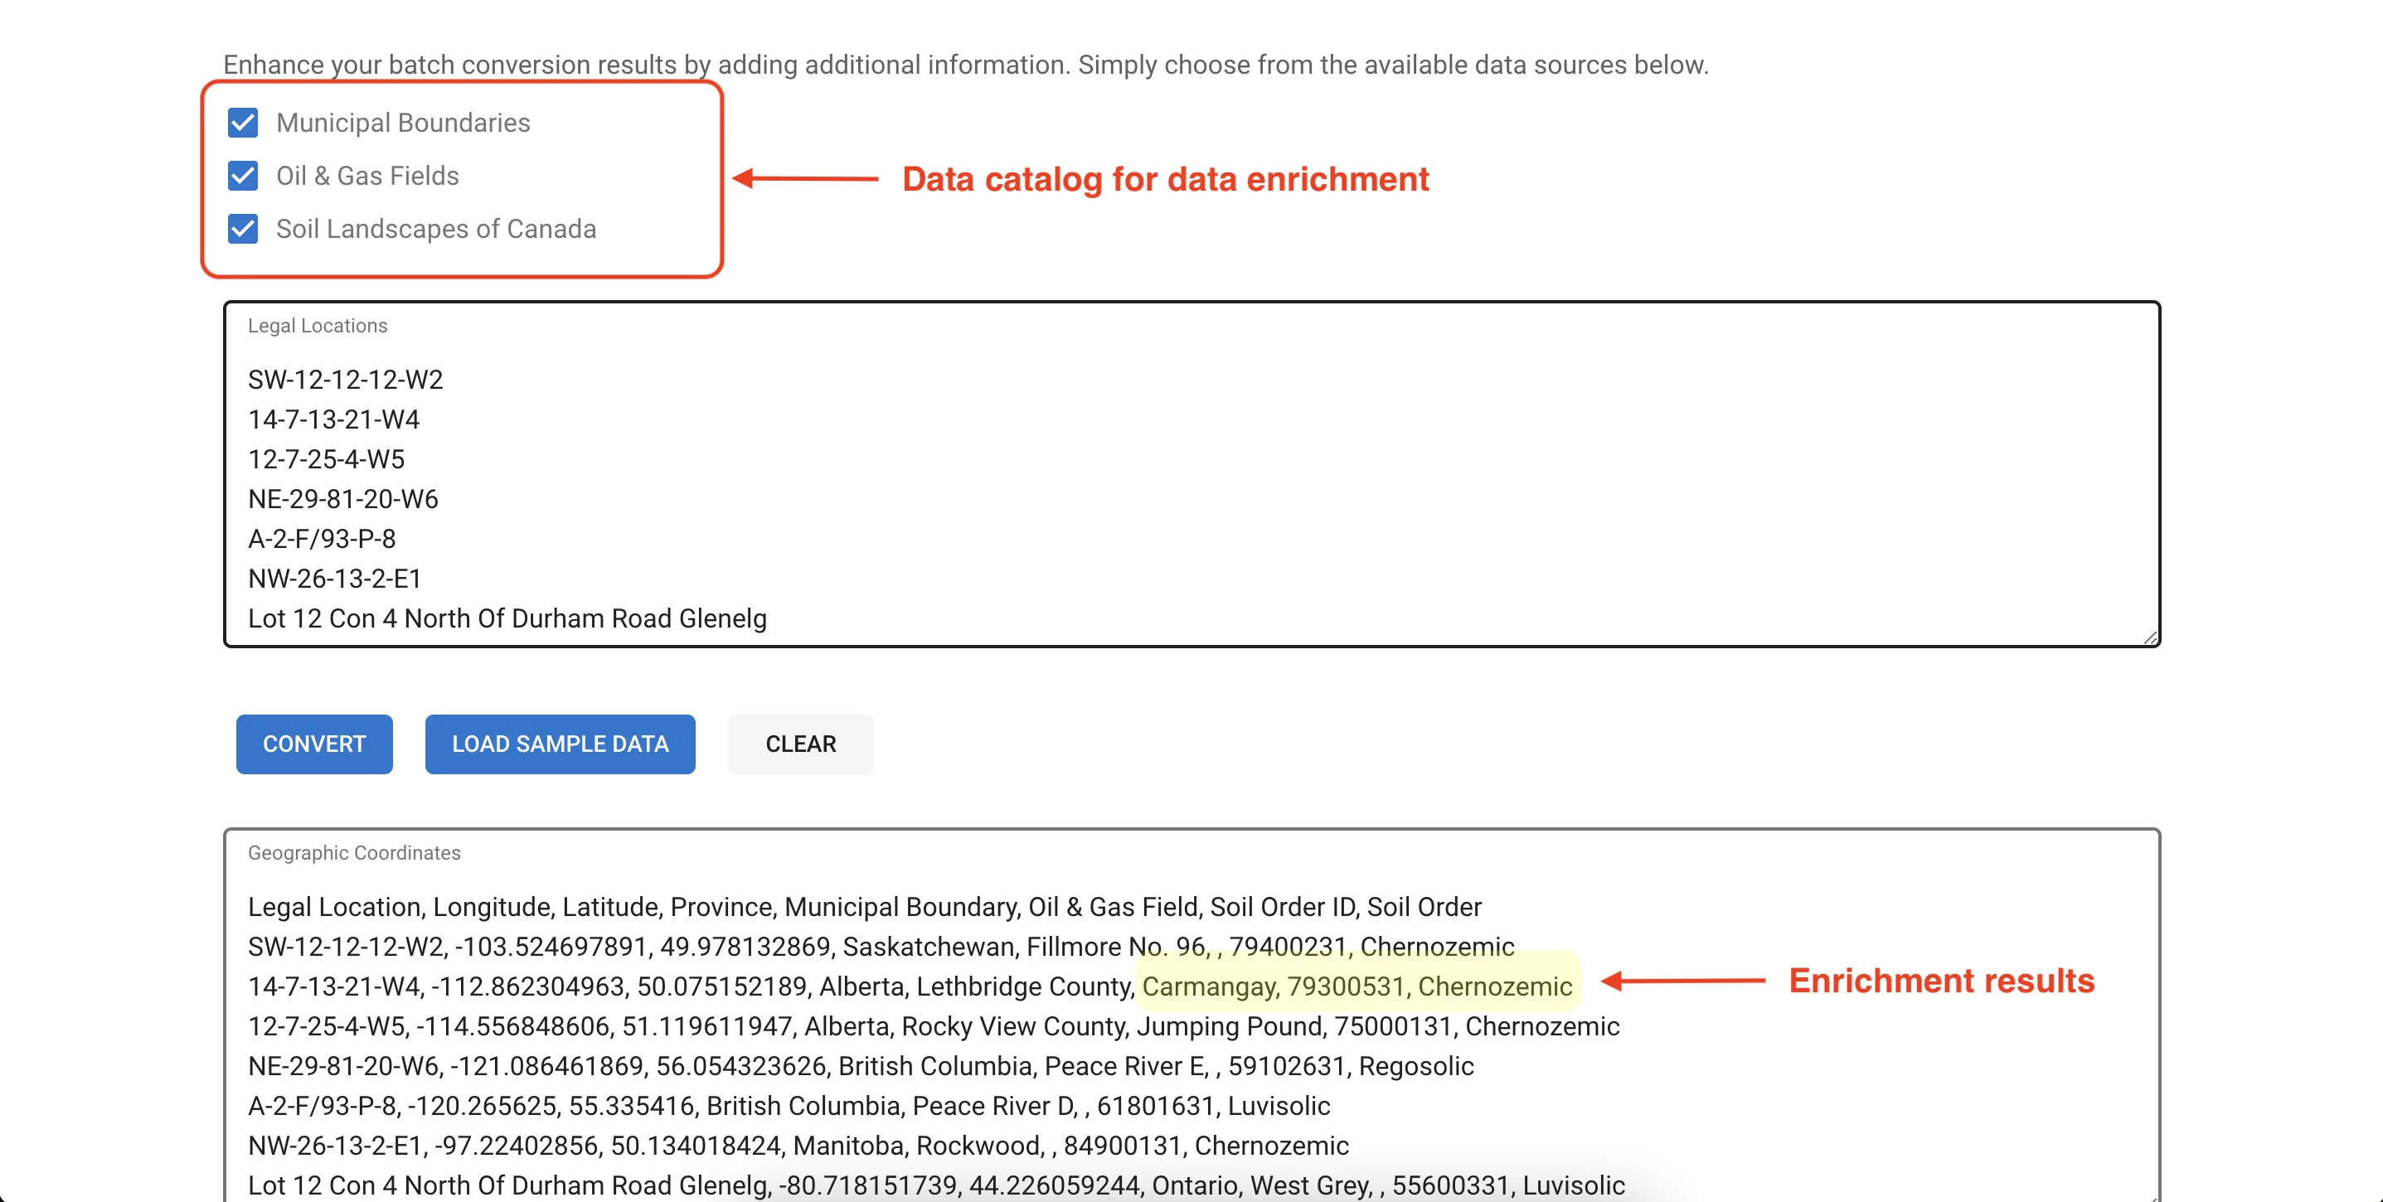Click the header row in Geographic Coordinates output
Screen dimensions: 2383x1202
pos(864,907)
